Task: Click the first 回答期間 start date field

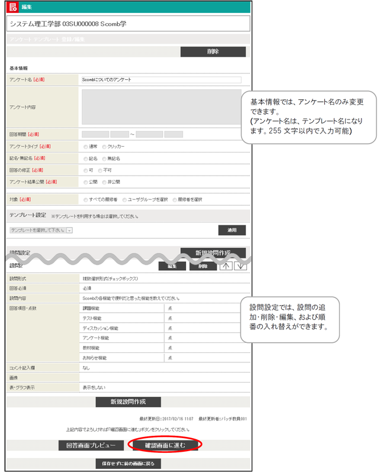Action: click(x=95, y=134)
